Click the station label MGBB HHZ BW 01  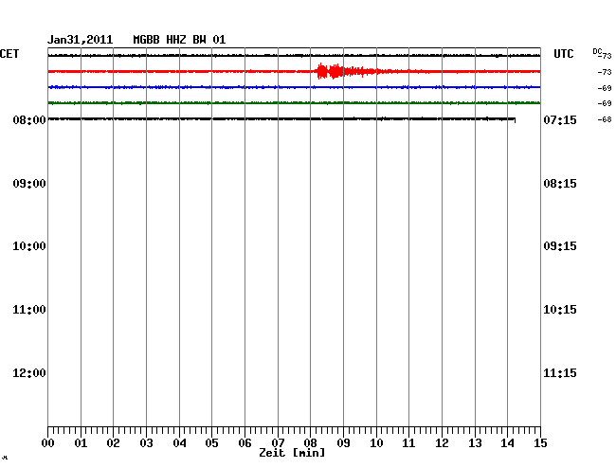(x=179, y=40)
